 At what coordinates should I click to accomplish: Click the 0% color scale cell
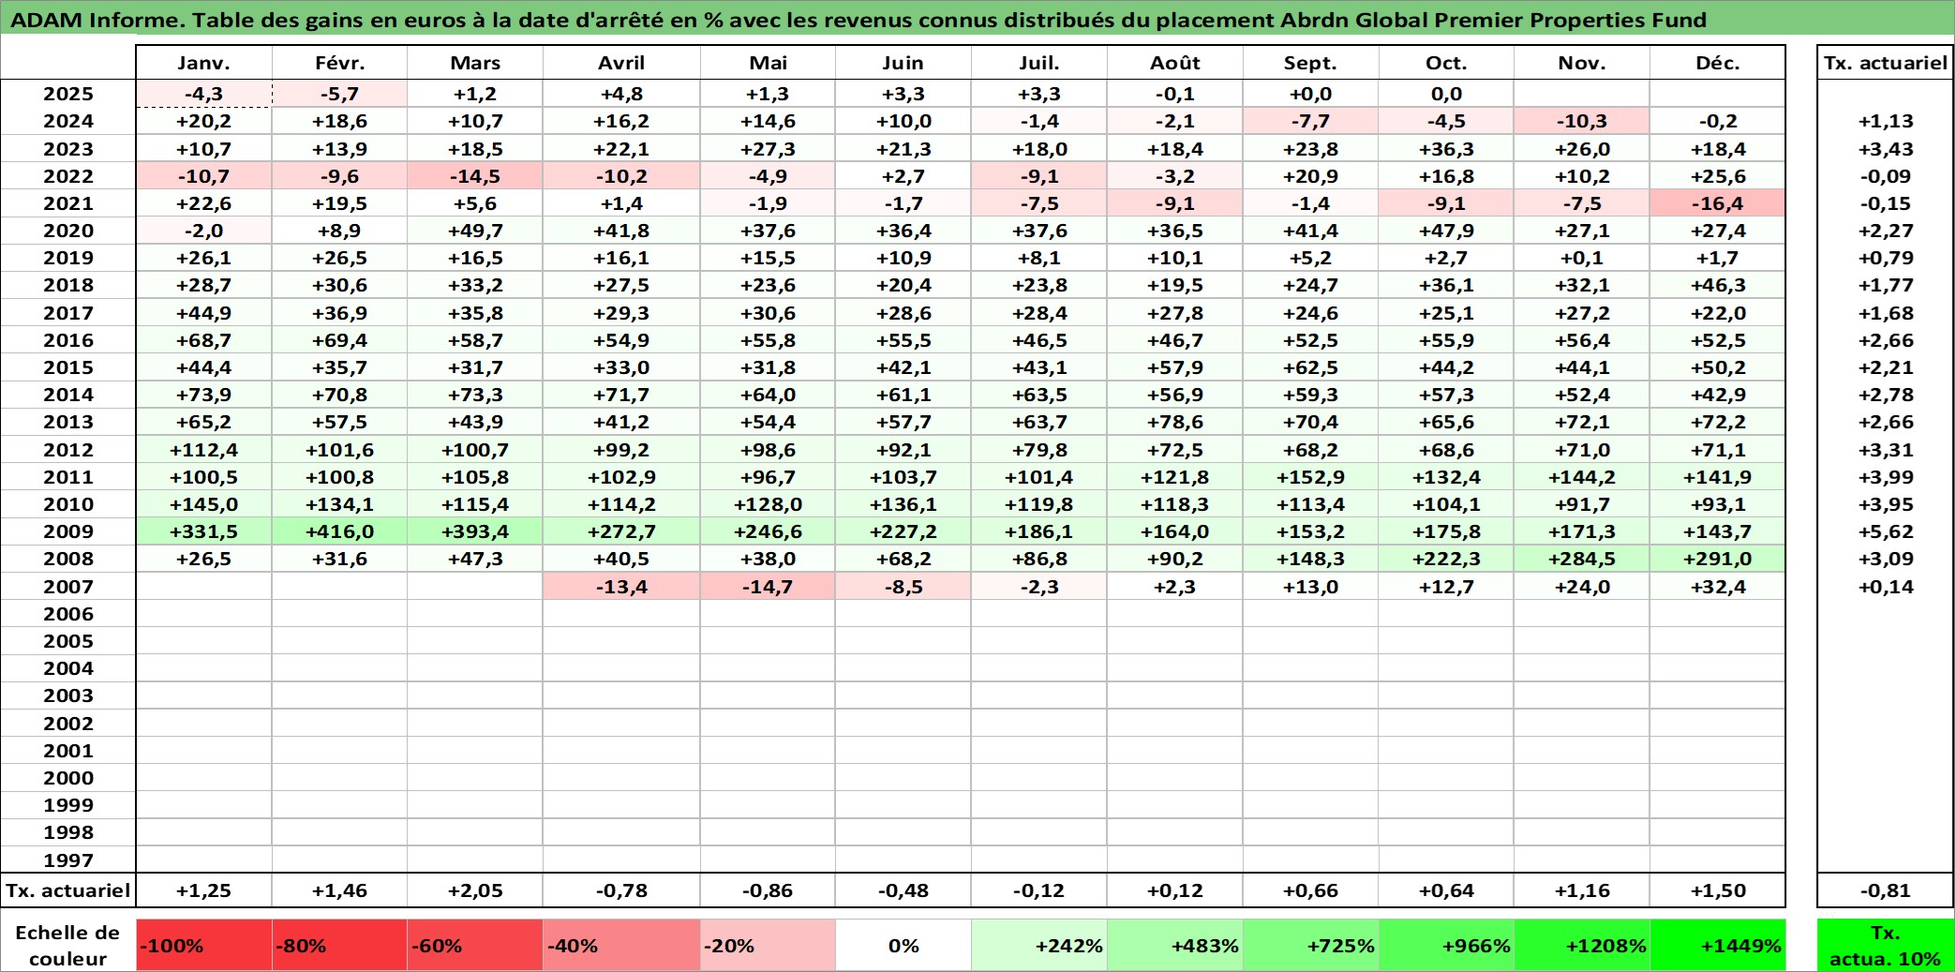tap(903, 945)
